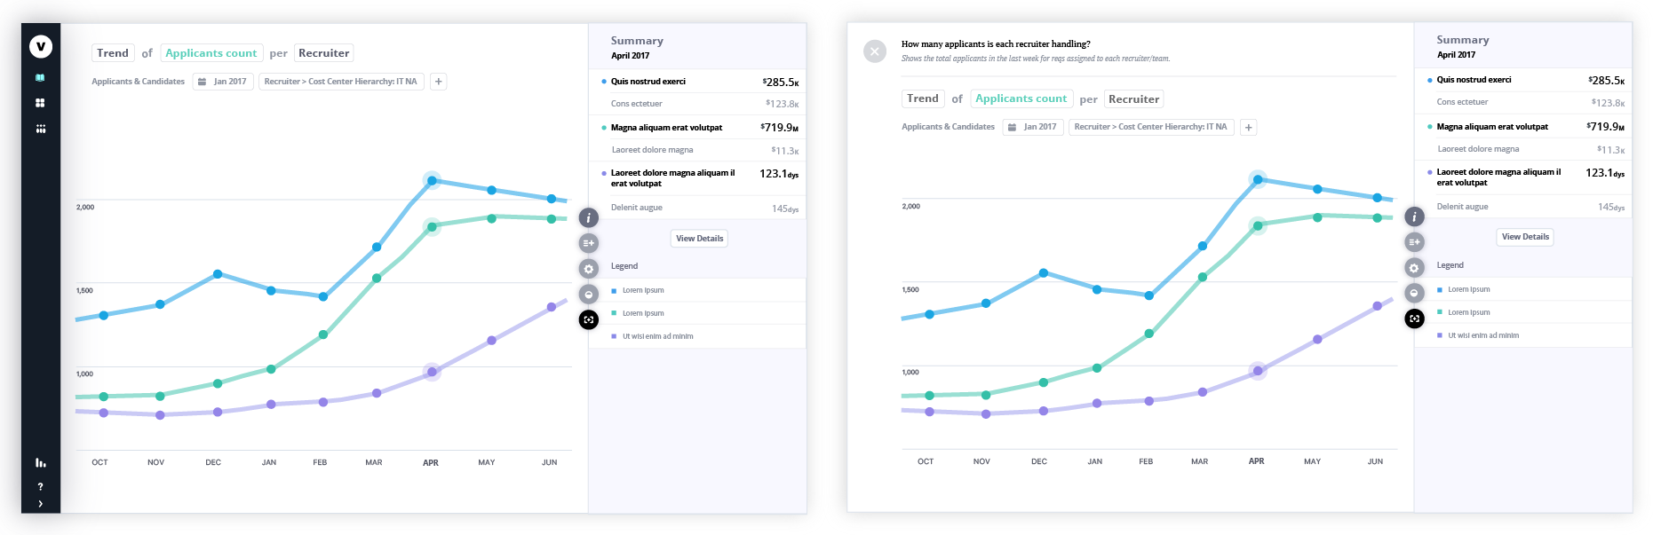Screen dimensions: 1653x535
Task: Click the add-to-list icon in left chart view
Action: coord(588,242)
